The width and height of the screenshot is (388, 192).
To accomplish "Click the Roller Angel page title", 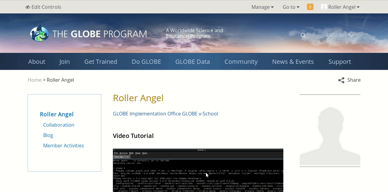I will [138, 98].
